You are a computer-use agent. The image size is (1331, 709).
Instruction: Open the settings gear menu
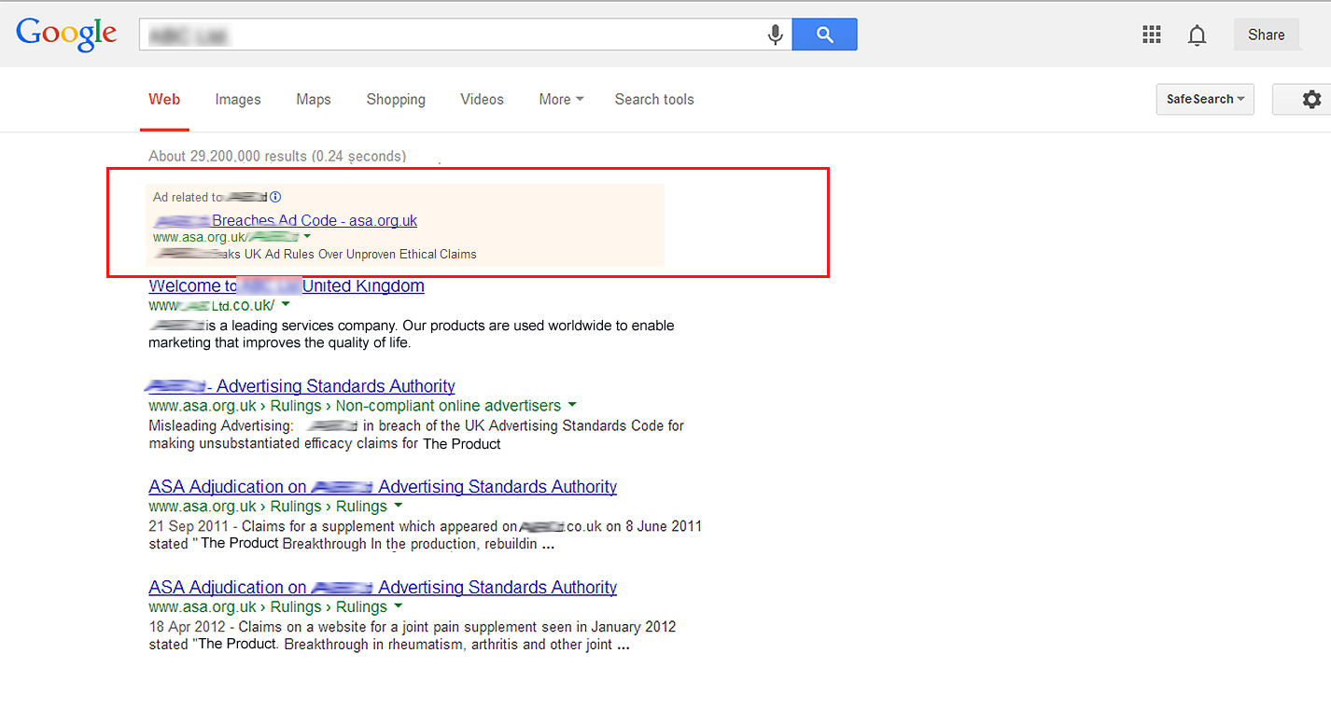pyautogui.click(x=1311, y=100)
